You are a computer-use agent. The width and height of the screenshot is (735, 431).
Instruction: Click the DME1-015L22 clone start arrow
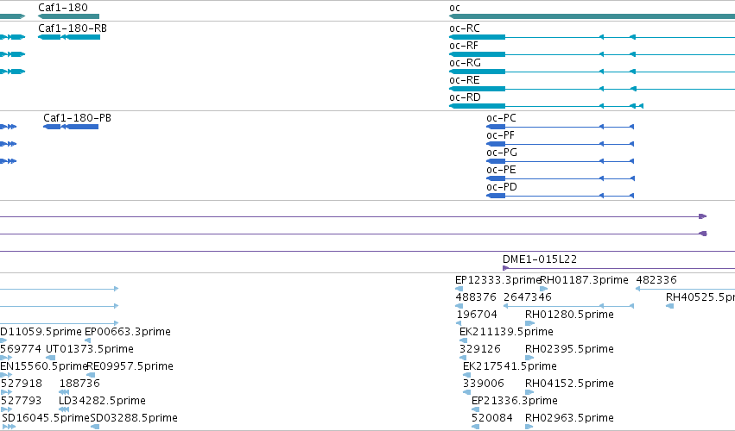pos(506,268)
